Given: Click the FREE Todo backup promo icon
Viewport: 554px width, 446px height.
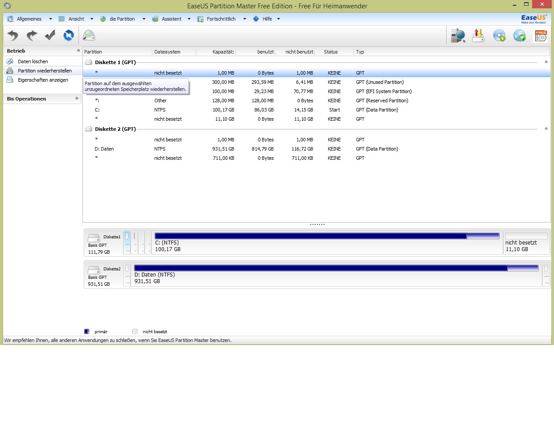Looking at the screenshot, I should [x=541, y=36].
